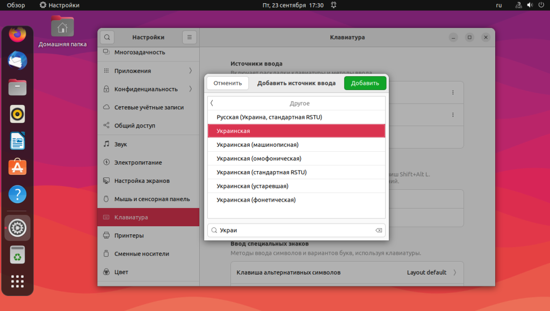Select the Звук settings category

(148, 144)
